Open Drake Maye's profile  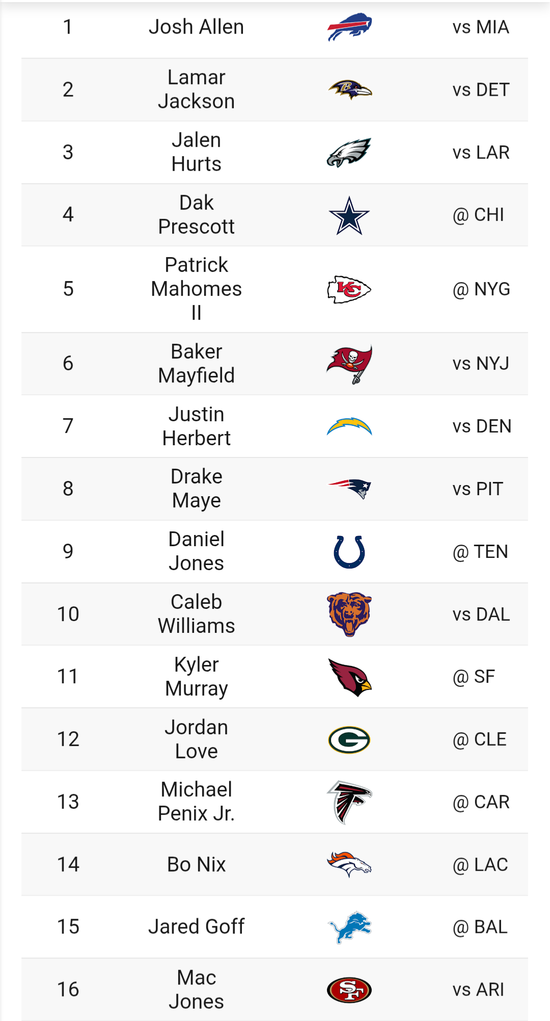[197, 489]
